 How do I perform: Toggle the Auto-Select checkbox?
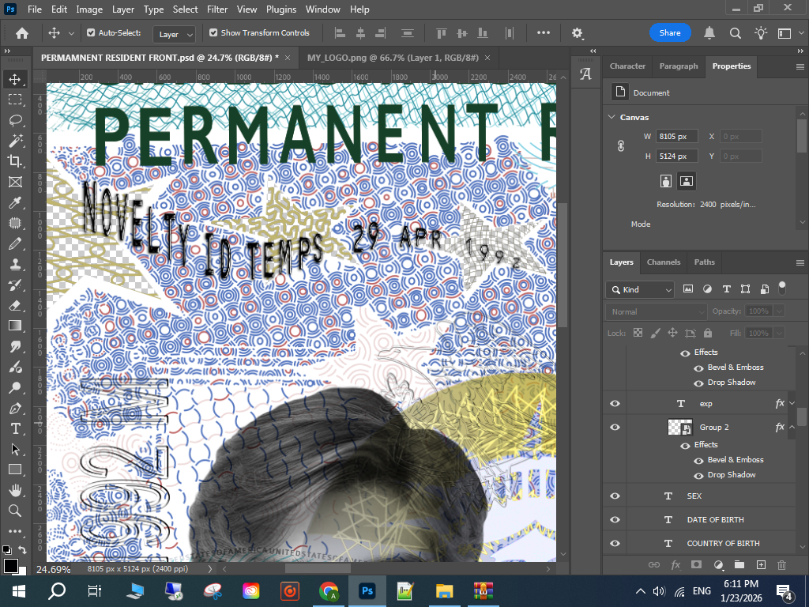(x=91, y=33)
